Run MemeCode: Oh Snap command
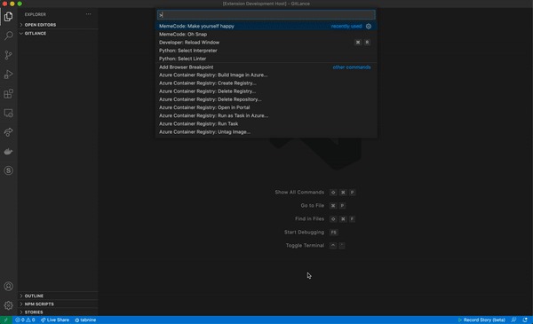The image size is (533, 324). coord(266,35)
